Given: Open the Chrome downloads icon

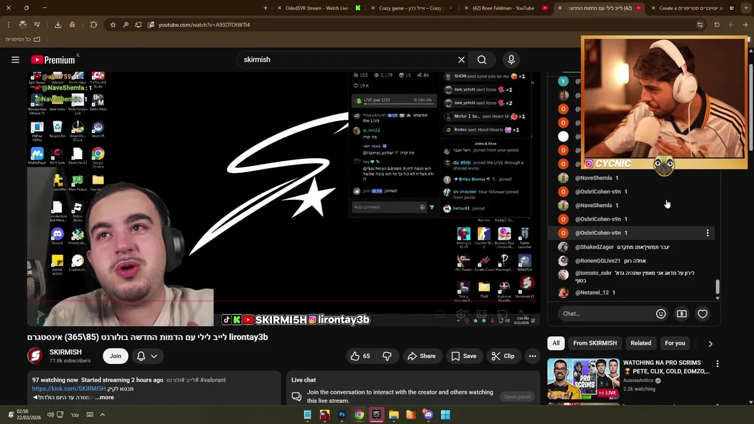Looking at the screenshot, I should tap(58, 25).
